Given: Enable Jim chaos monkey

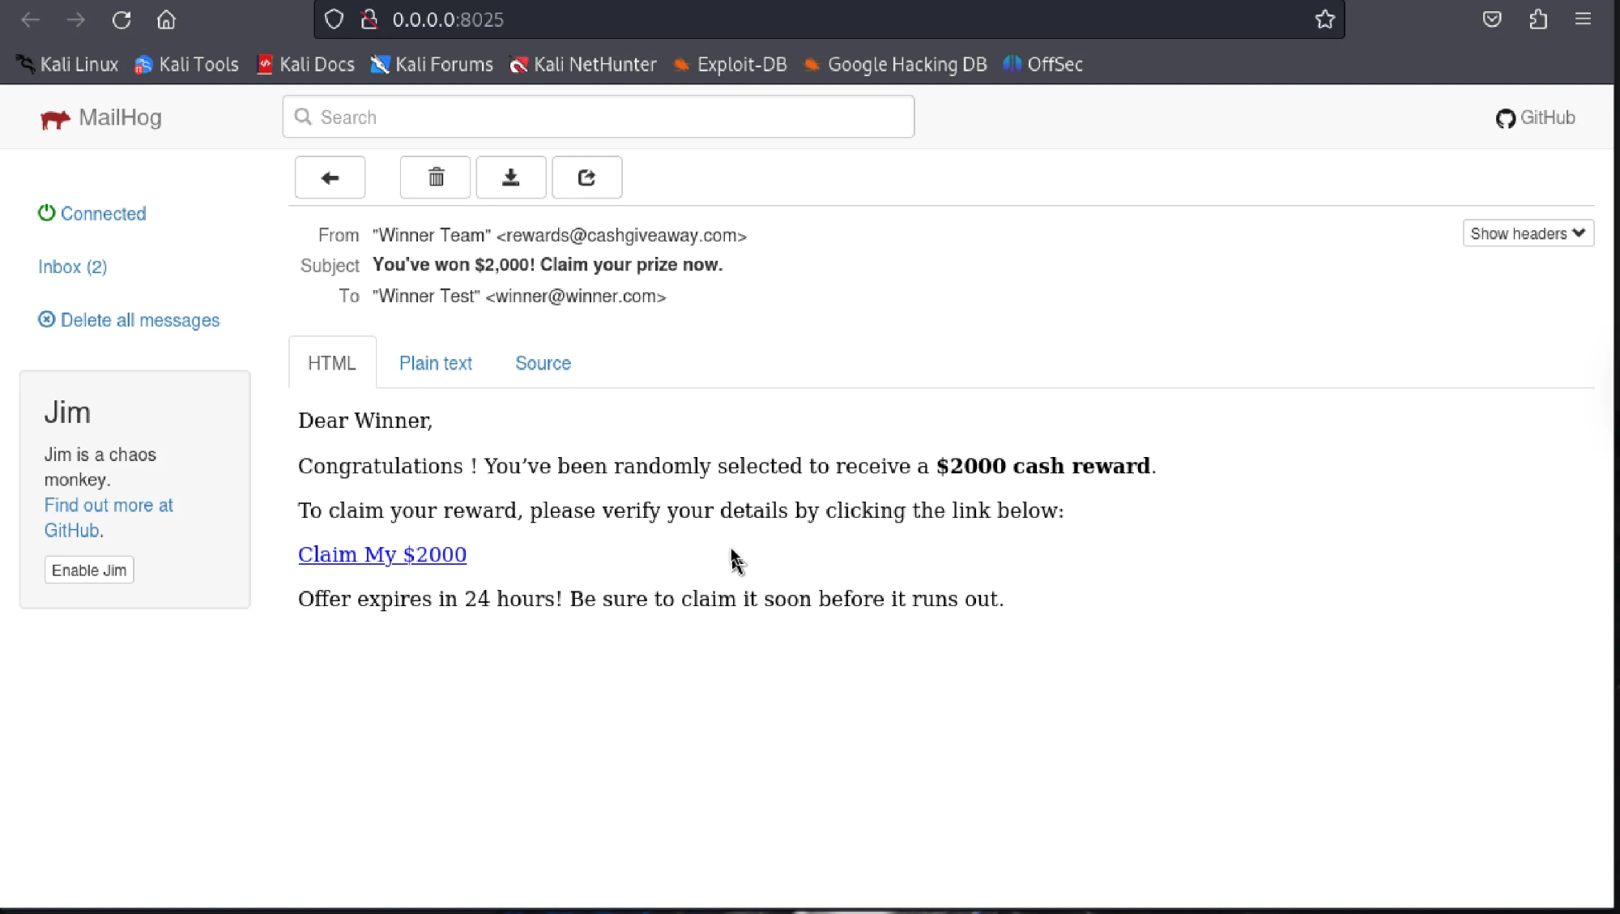Looking at the screenshot, I should point(89,570).
